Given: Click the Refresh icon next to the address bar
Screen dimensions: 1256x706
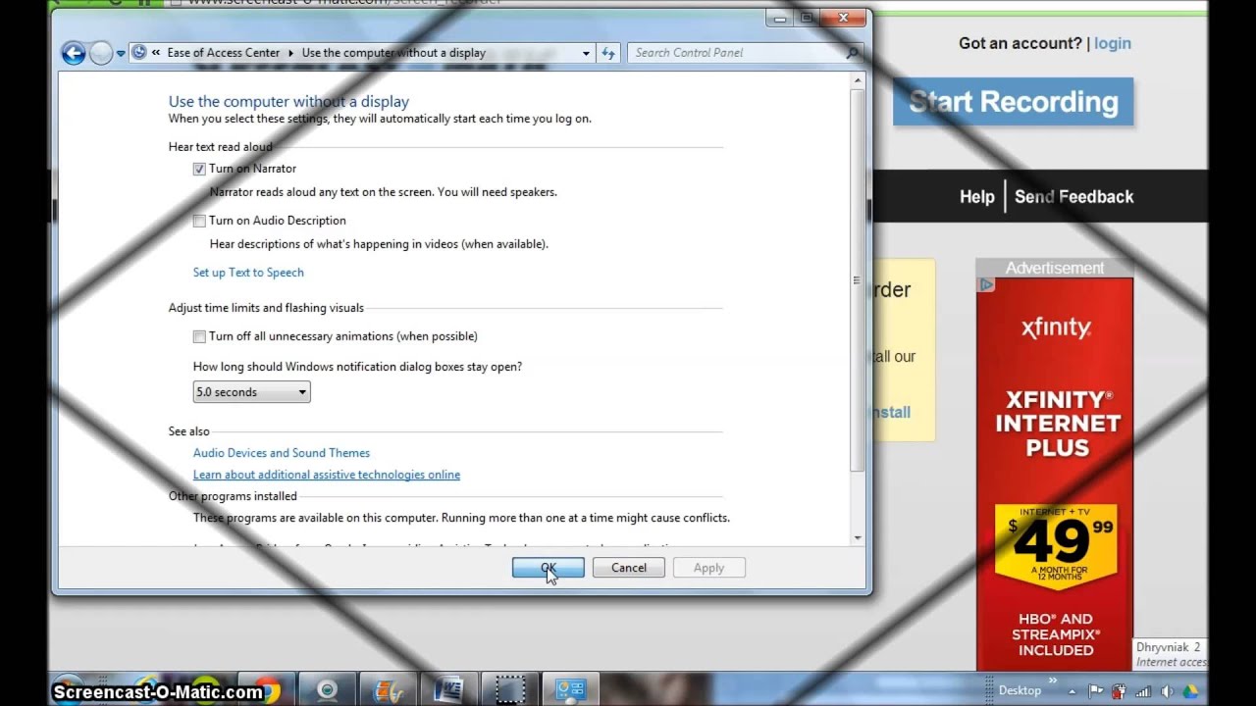Looking at the screenshot, I should [608, 53].
